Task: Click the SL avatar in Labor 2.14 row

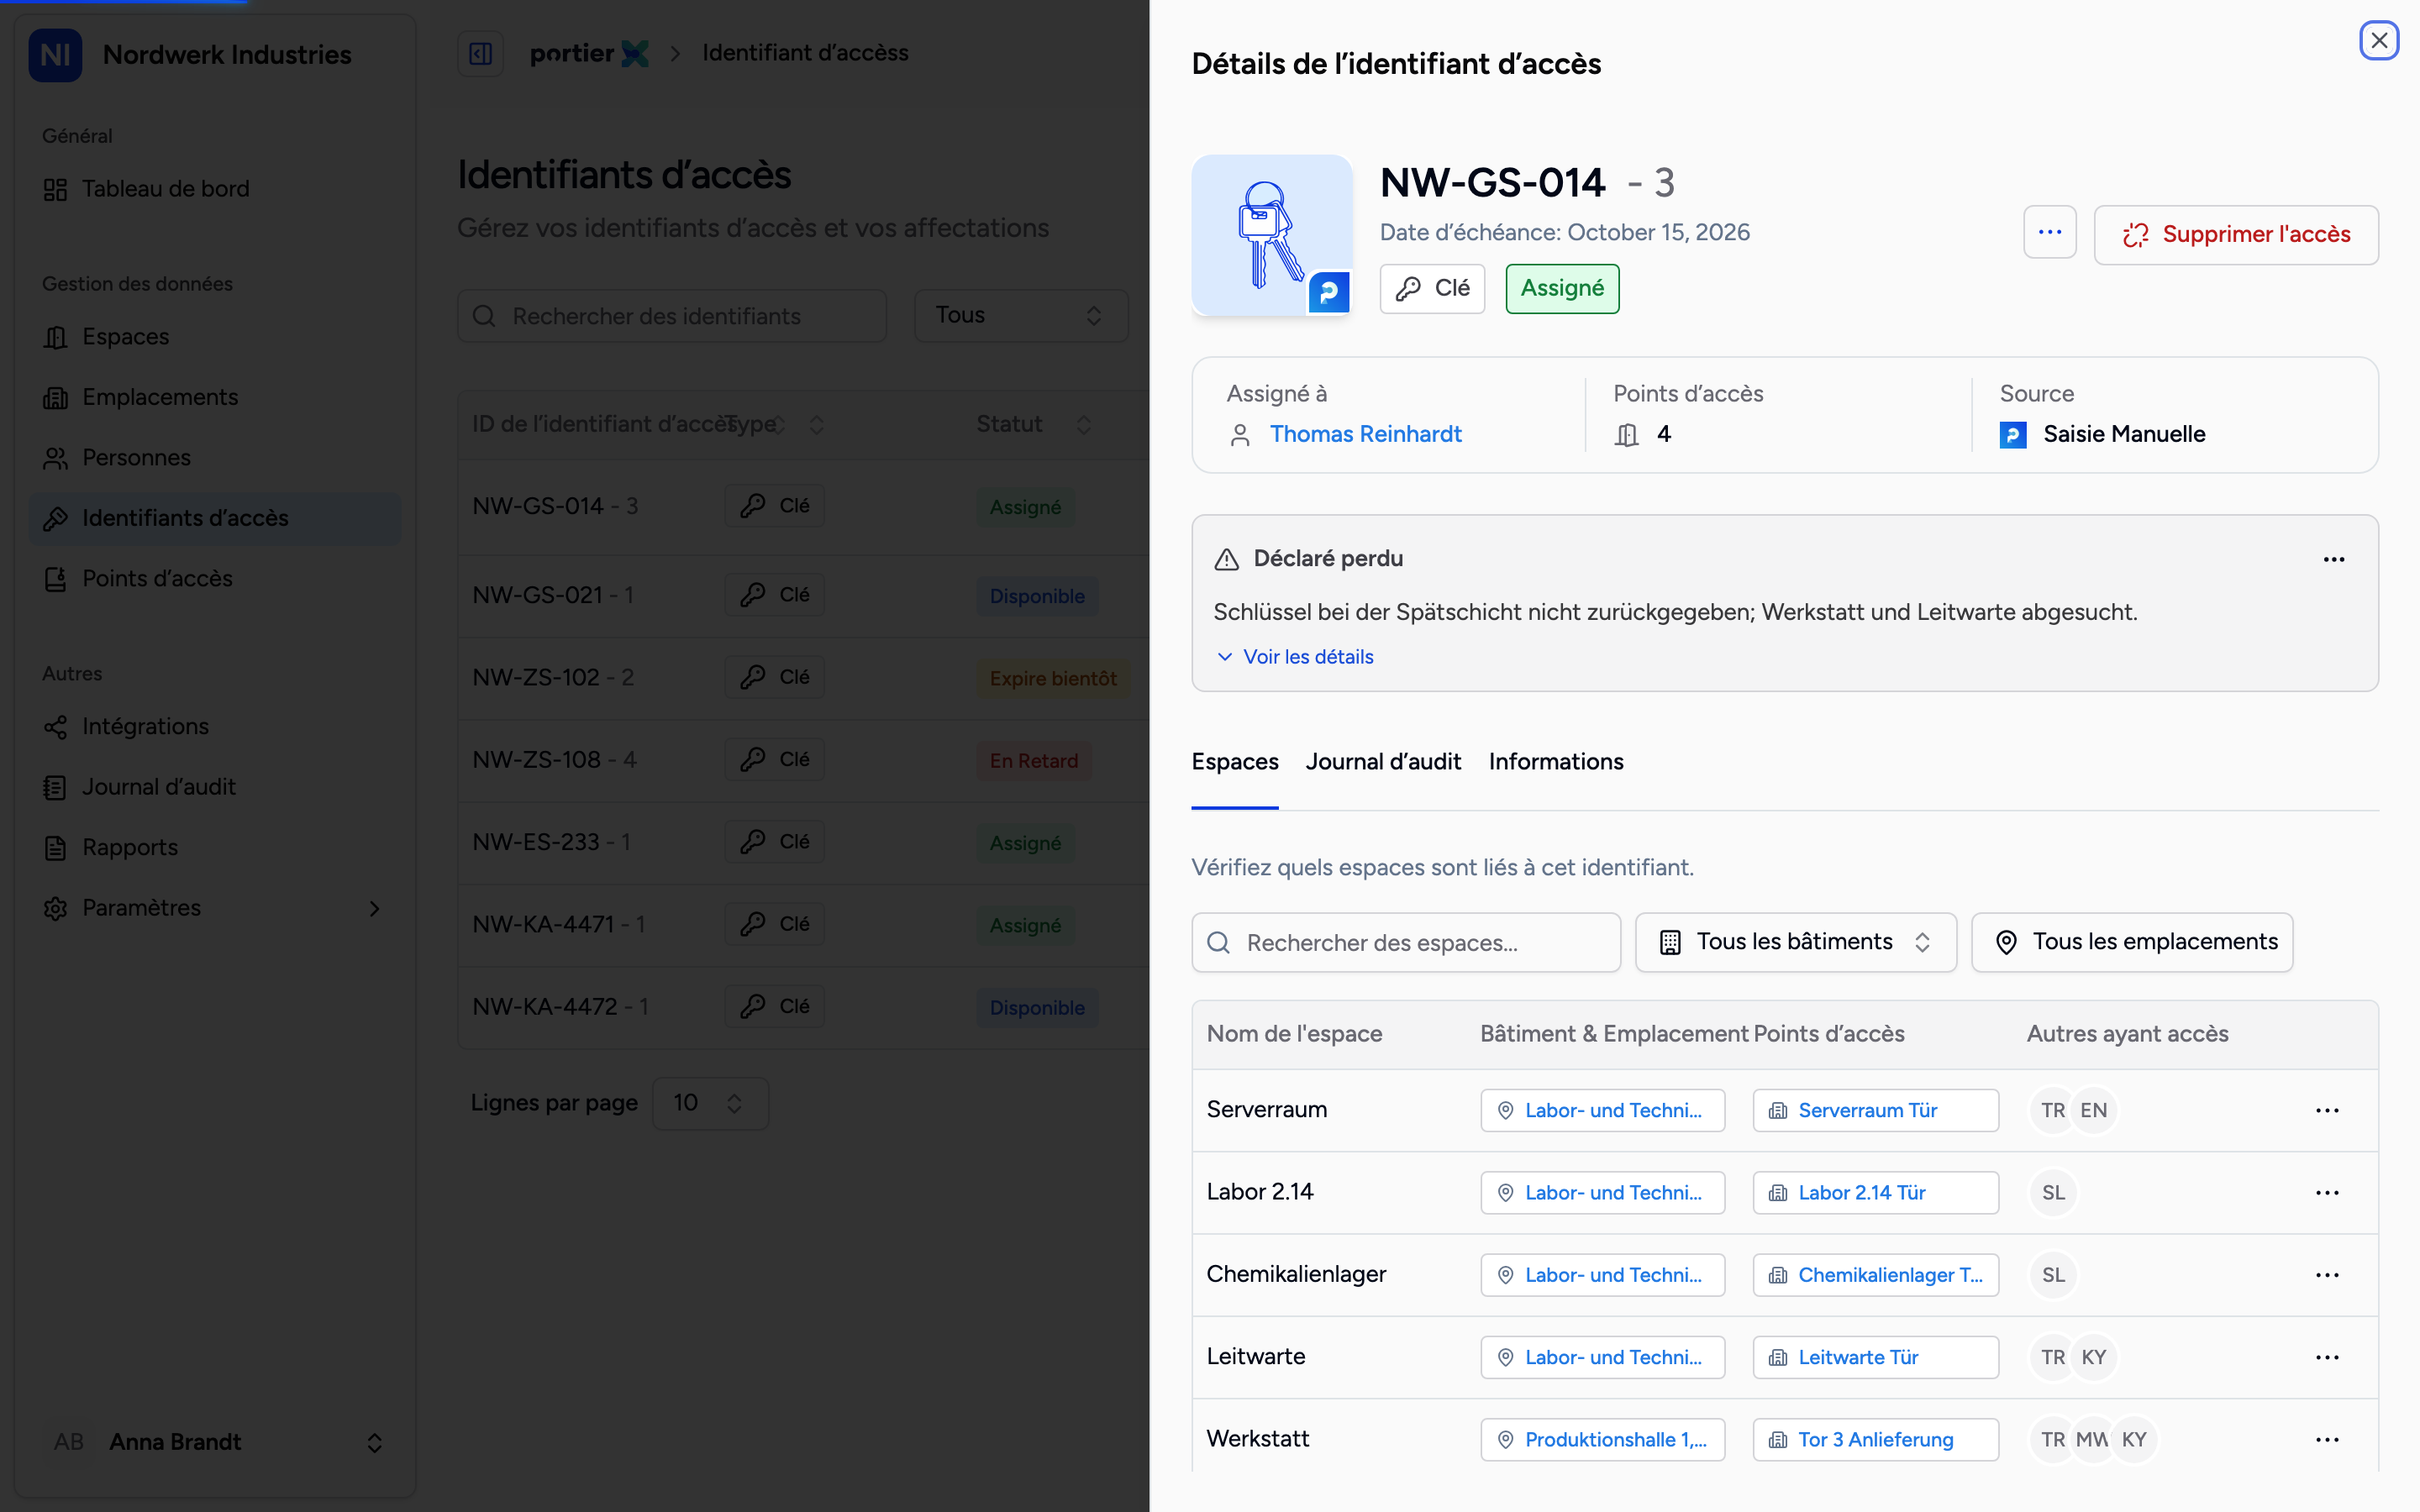Action: [2053, 1192]
